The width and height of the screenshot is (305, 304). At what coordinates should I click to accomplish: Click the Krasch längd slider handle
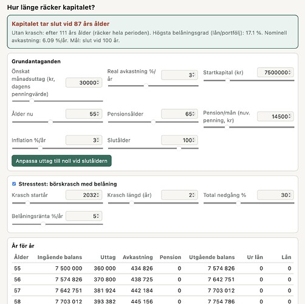pyautogui.click(x=132, y=203)
